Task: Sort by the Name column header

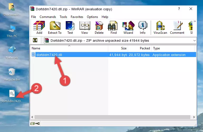Action: pyautogui.click(x=69, y=48)
